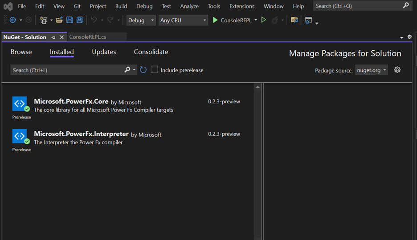Click the browser window toolbar icon

coord(308,20)
